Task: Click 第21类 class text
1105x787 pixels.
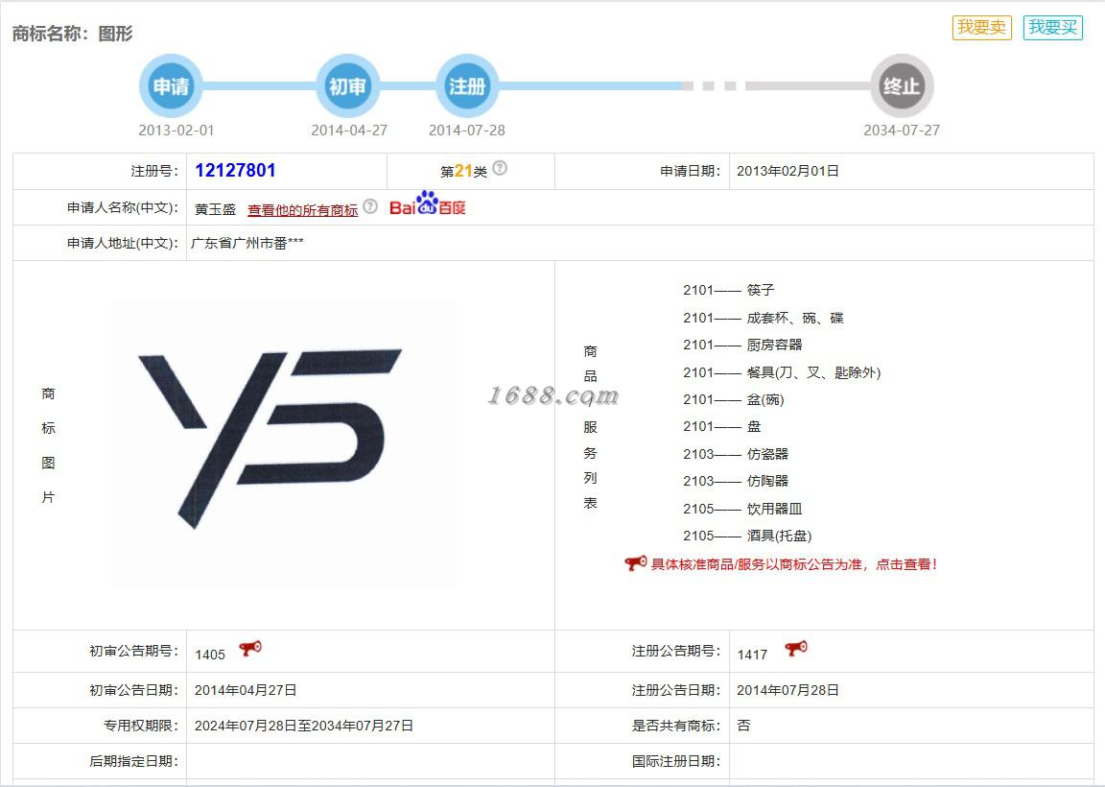Action: 463,172
